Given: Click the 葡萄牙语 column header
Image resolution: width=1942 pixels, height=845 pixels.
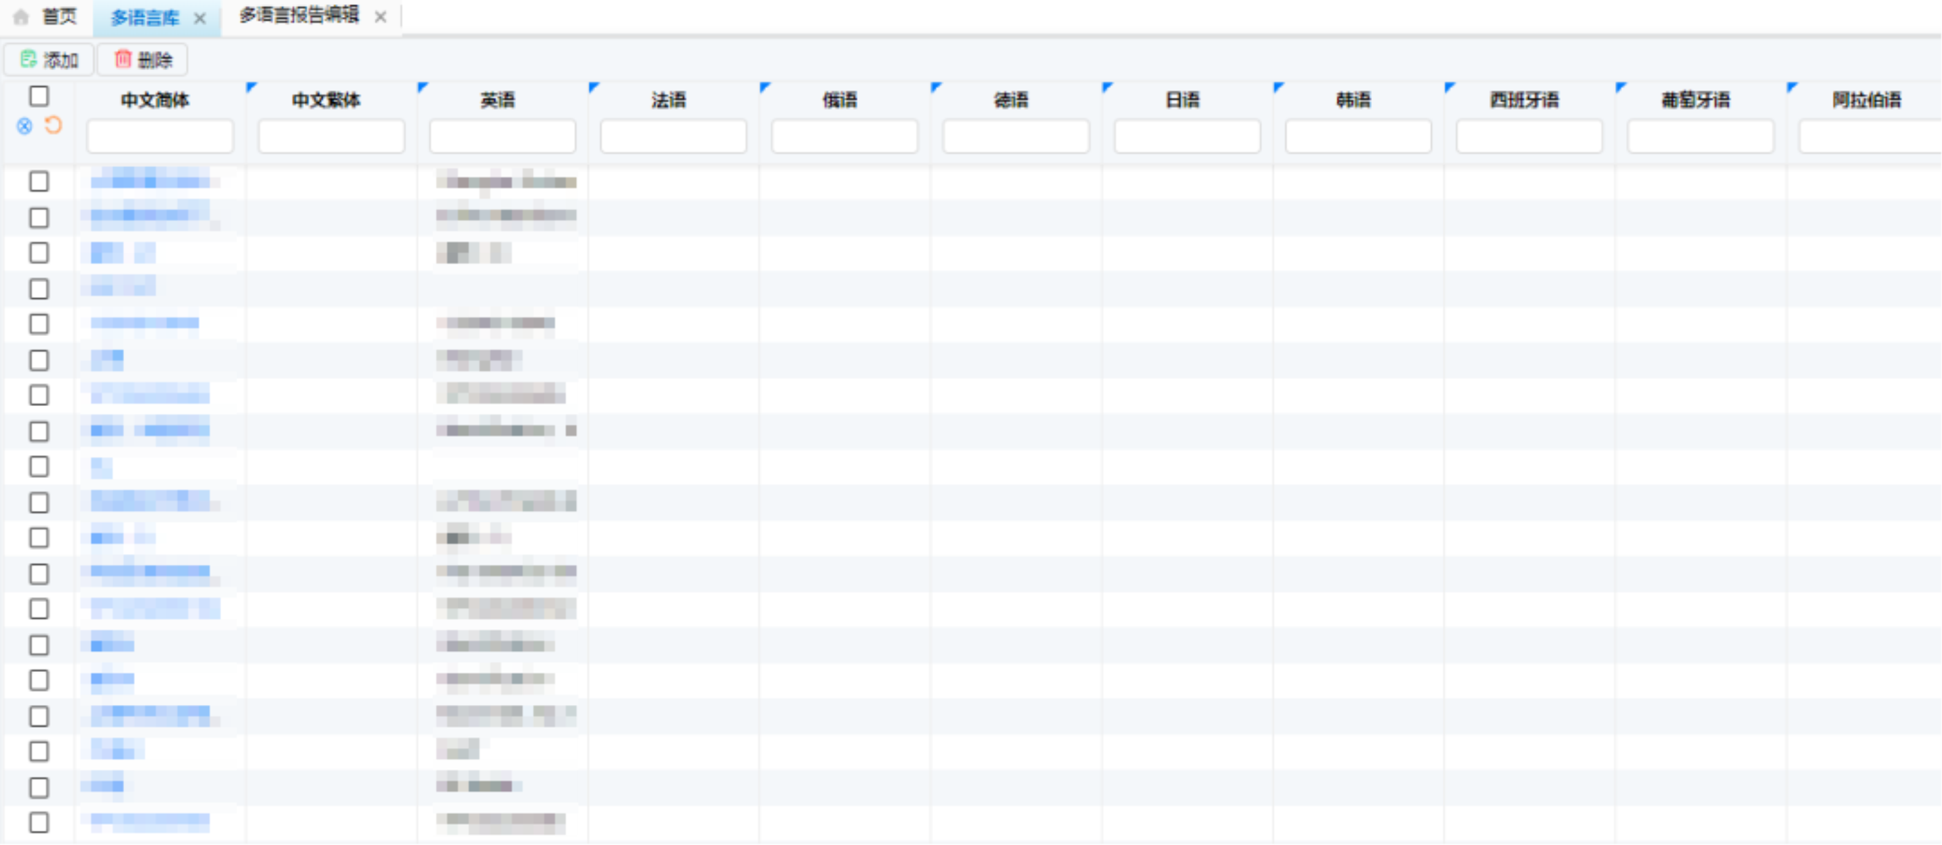Looking at the screenshot, I should click(1695, 100).
